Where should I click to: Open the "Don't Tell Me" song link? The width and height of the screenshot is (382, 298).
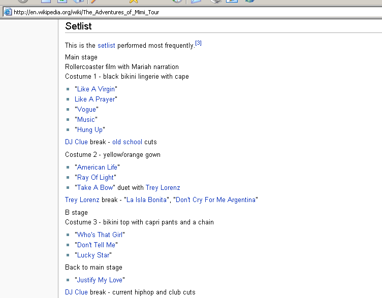coord(96,245)
